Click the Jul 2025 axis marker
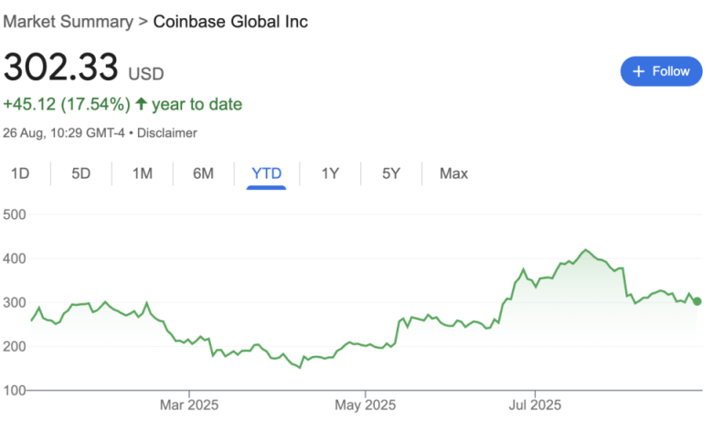The height and width of the screenshot is (429, 713). [x=535, y=404]
